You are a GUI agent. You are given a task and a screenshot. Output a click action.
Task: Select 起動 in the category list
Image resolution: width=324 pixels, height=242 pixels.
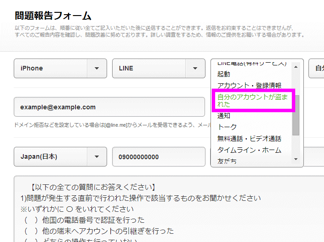pos(224,74)
